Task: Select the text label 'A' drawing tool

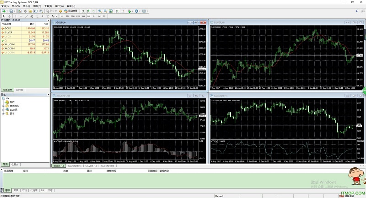Action: (42, 16)
